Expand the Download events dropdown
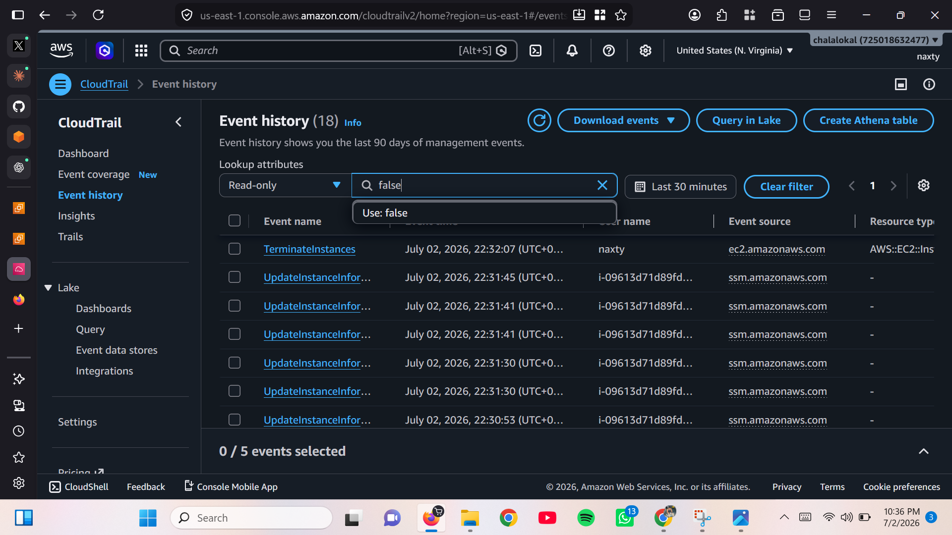This screenshot has height=535, width=952. click(623, 120)
